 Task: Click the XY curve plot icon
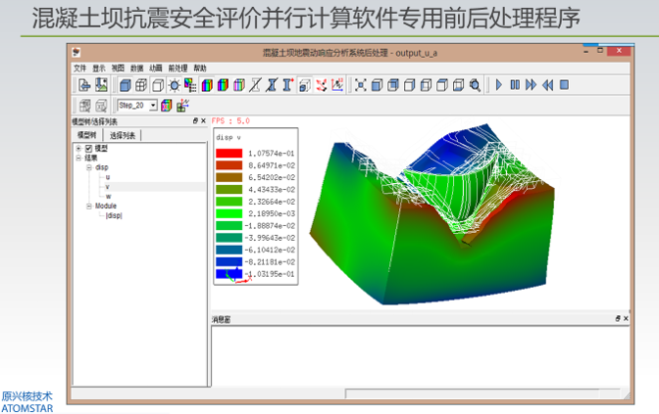click(x=337, y=85)
